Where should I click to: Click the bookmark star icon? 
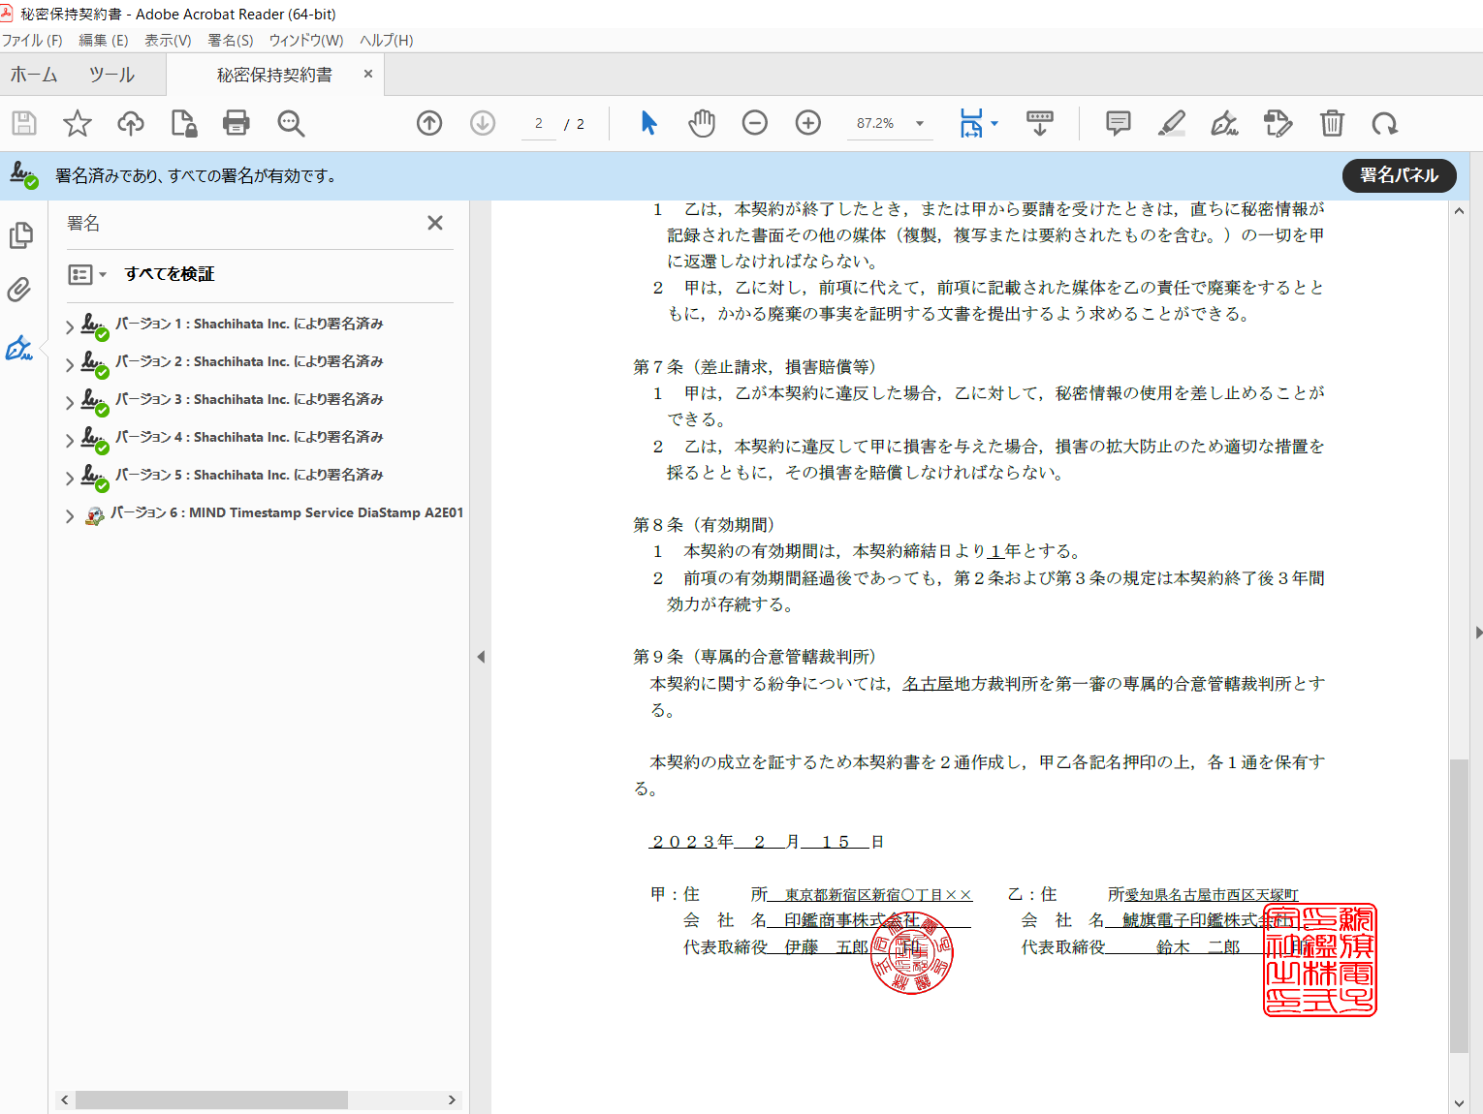(x=77, y=123)
